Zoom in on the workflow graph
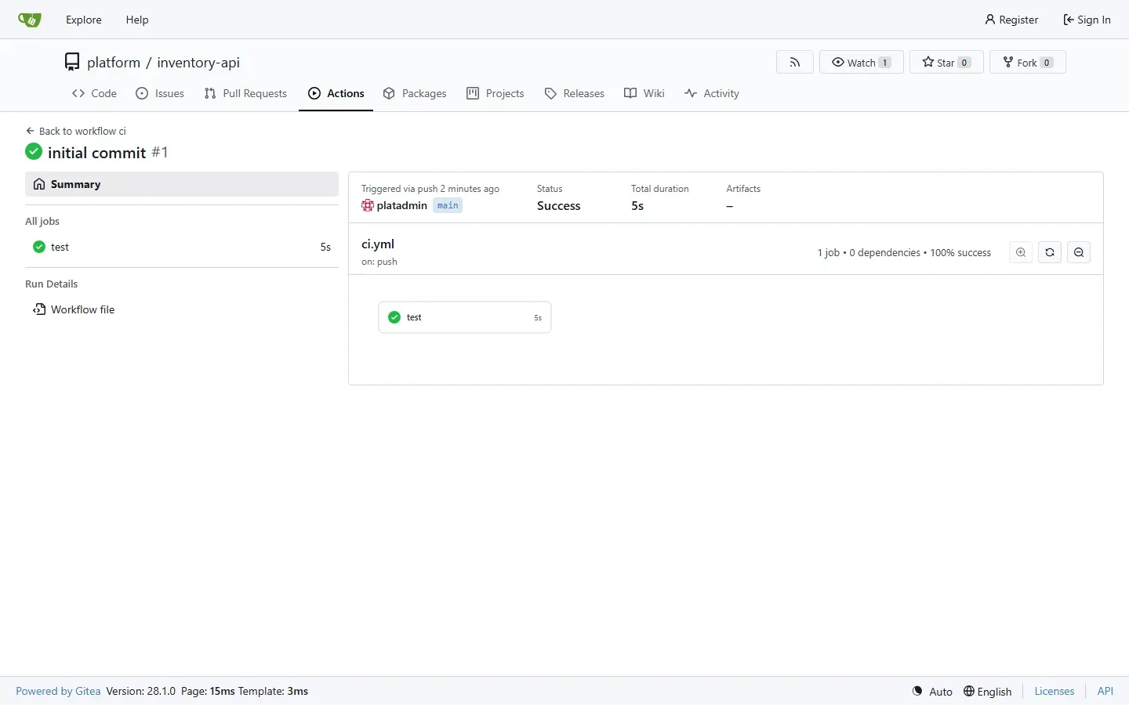 (x=1021, y=252)
